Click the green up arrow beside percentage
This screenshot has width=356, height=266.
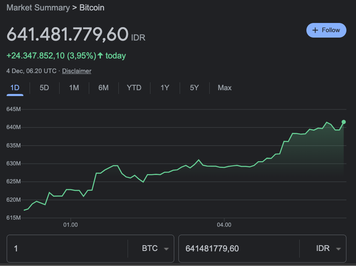(x=100, y=56)
